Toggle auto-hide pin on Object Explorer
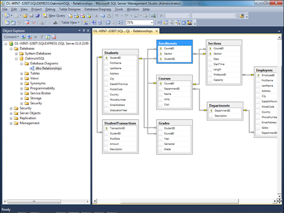This screenshot has width=284, height=213. coord(84,31)
